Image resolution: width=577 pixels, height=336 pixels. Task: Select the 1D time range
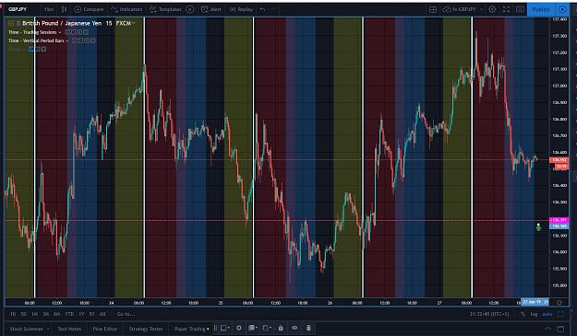point(13,314)
